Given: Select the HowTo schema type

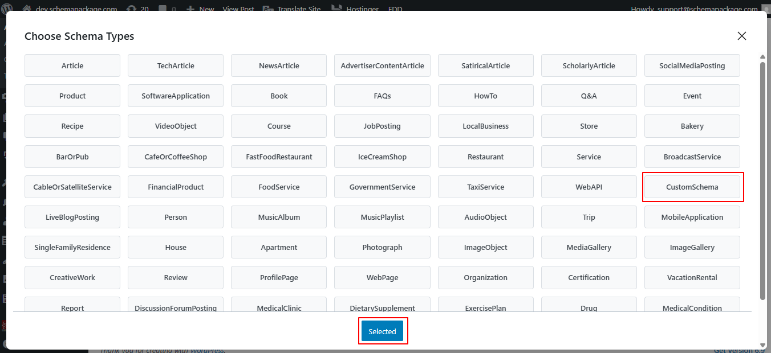Looking at the screenshot, I should [x=485, y=96].
